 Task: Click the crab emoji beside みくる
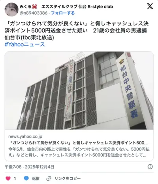(35, 6)
